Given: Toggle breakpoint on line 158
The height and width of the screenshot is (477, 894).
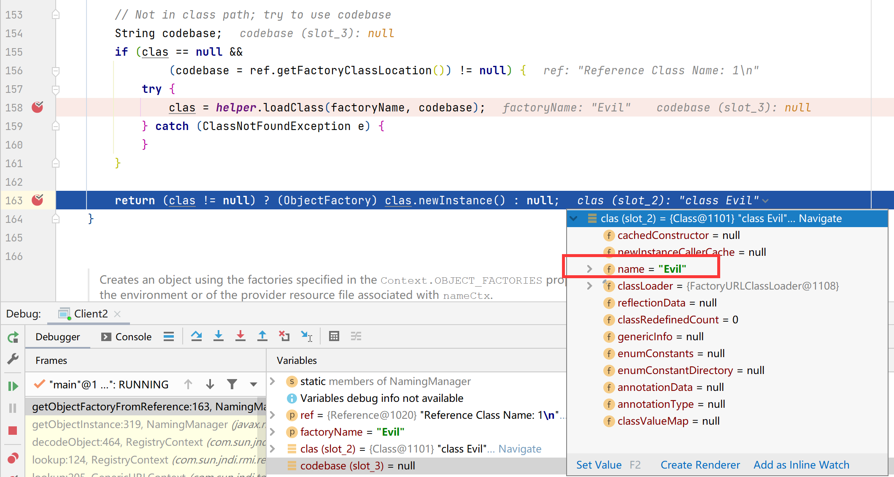Looking at the screenshot, I should (38, 108).
